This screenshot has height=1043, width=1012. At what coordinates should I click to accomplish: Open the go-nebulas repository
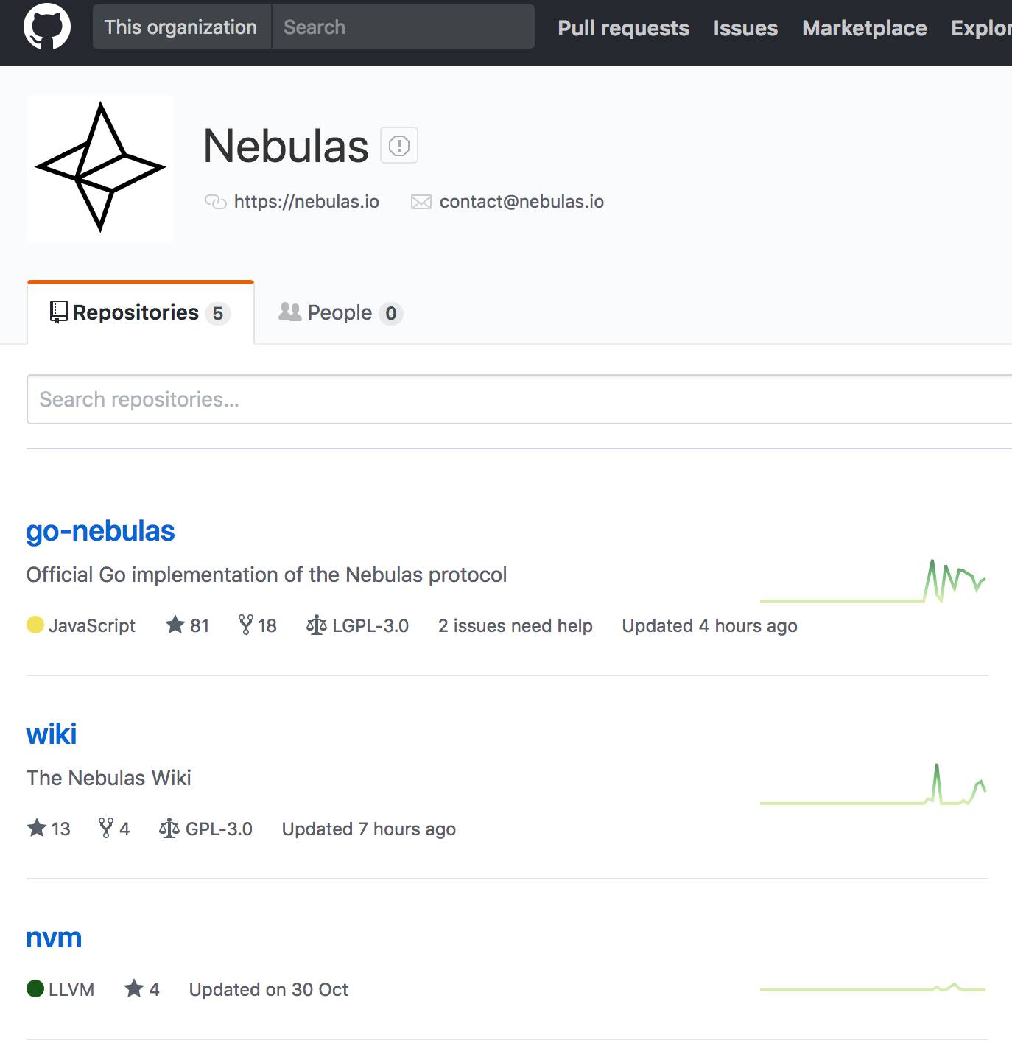100,531
